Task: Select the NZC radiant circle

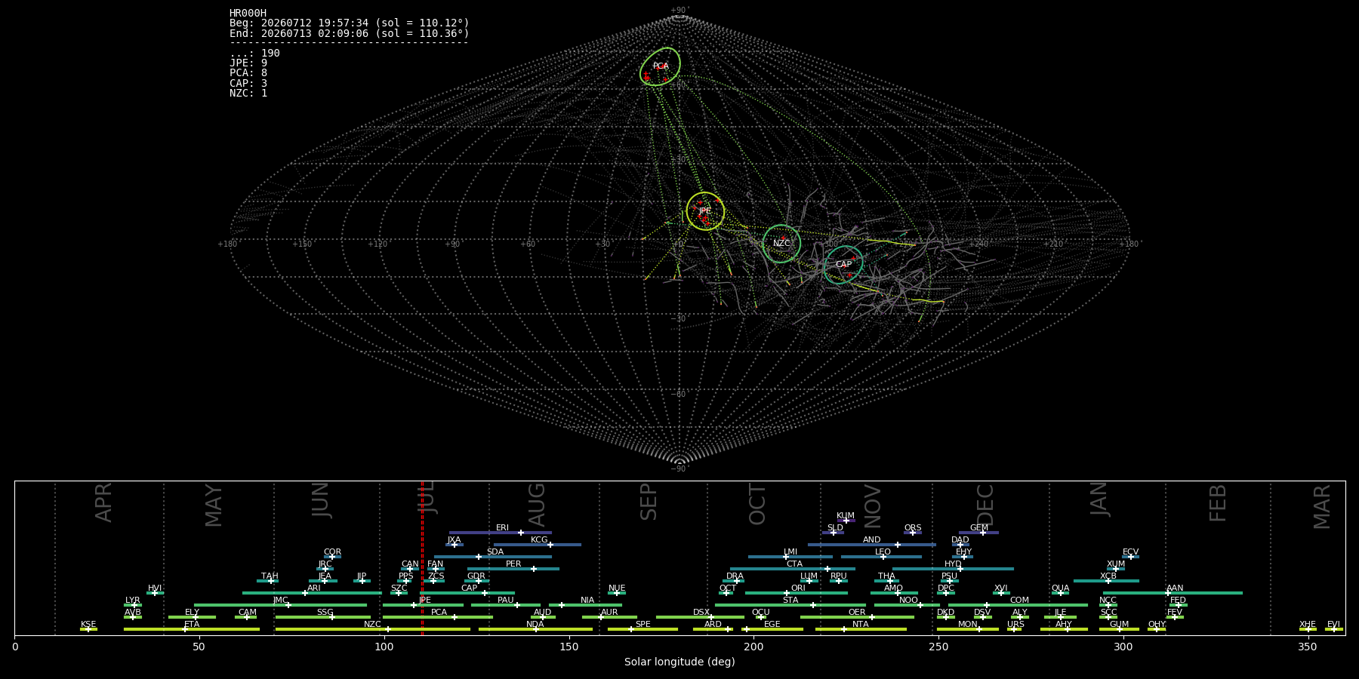Action: (x=781, y=244)
